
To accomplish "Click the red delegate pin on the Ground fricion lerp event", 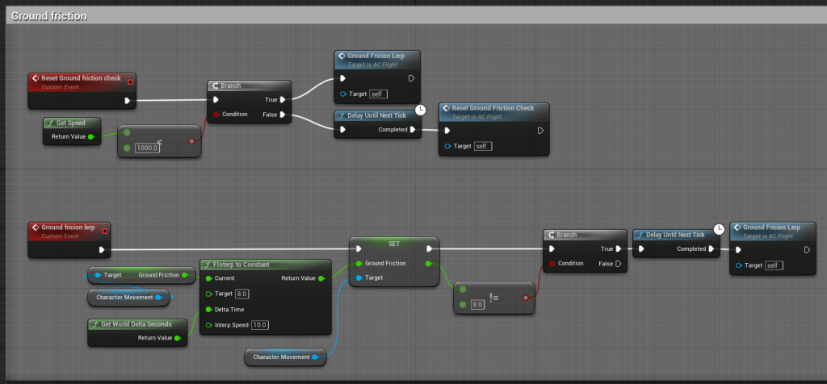I will tap(105, 228).
